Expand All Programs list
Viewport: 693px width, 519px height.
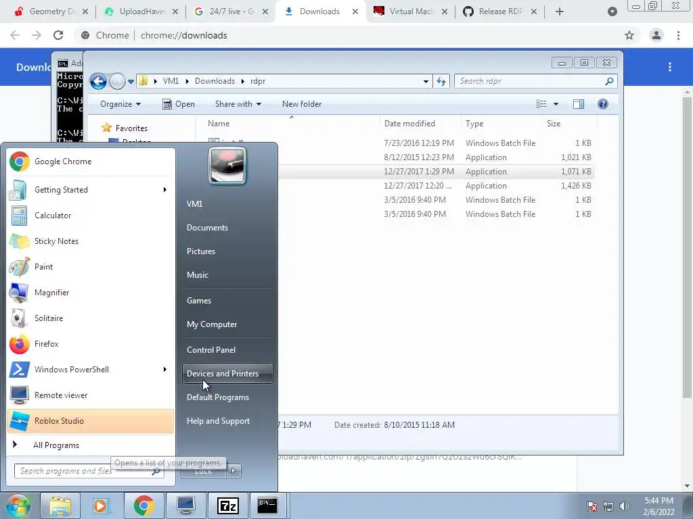pos(91,445)
